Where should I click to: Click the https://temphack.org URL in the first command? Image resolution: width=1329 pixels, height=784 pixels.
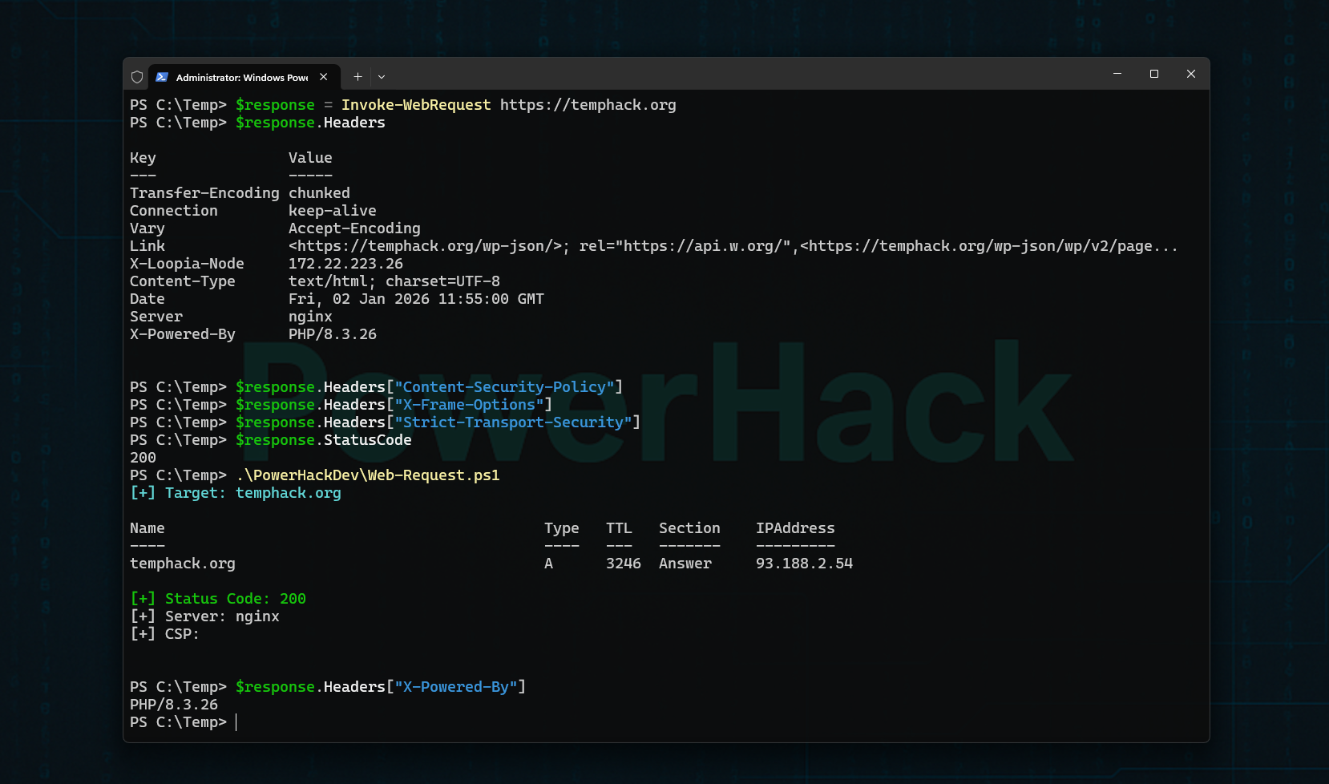tap(588, 104)
